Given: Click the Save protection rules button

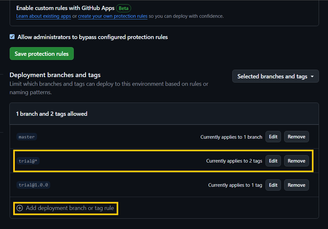Looking at the screenshot, I should (x=42, y=54).
